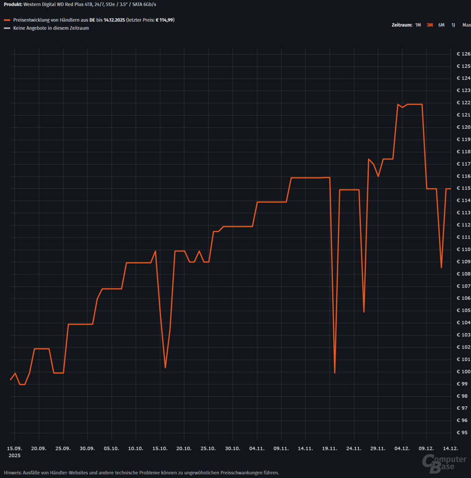The width and height of the screenshot is (471, 478).
Task: Click the Zeitraum label
Action: tap(402, 25)
